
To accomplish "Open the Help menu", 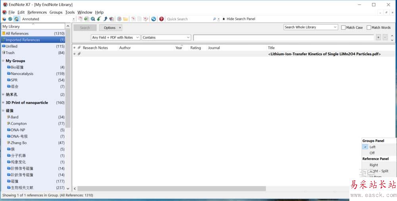I will tap(99, 12).
